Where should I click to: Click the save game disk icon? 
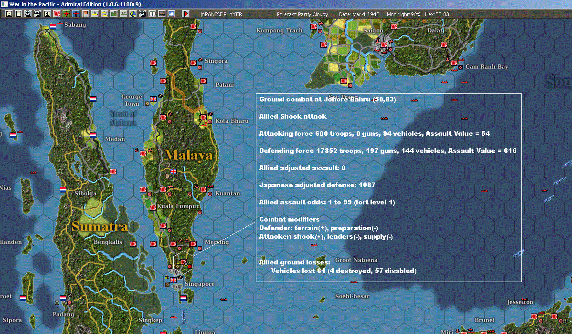(x=9, y=14)
